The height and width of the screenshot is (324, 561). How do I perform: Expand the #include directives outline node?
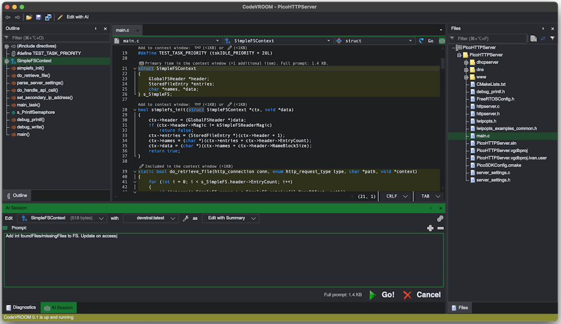pyautogui.click(x=7, y=46)
